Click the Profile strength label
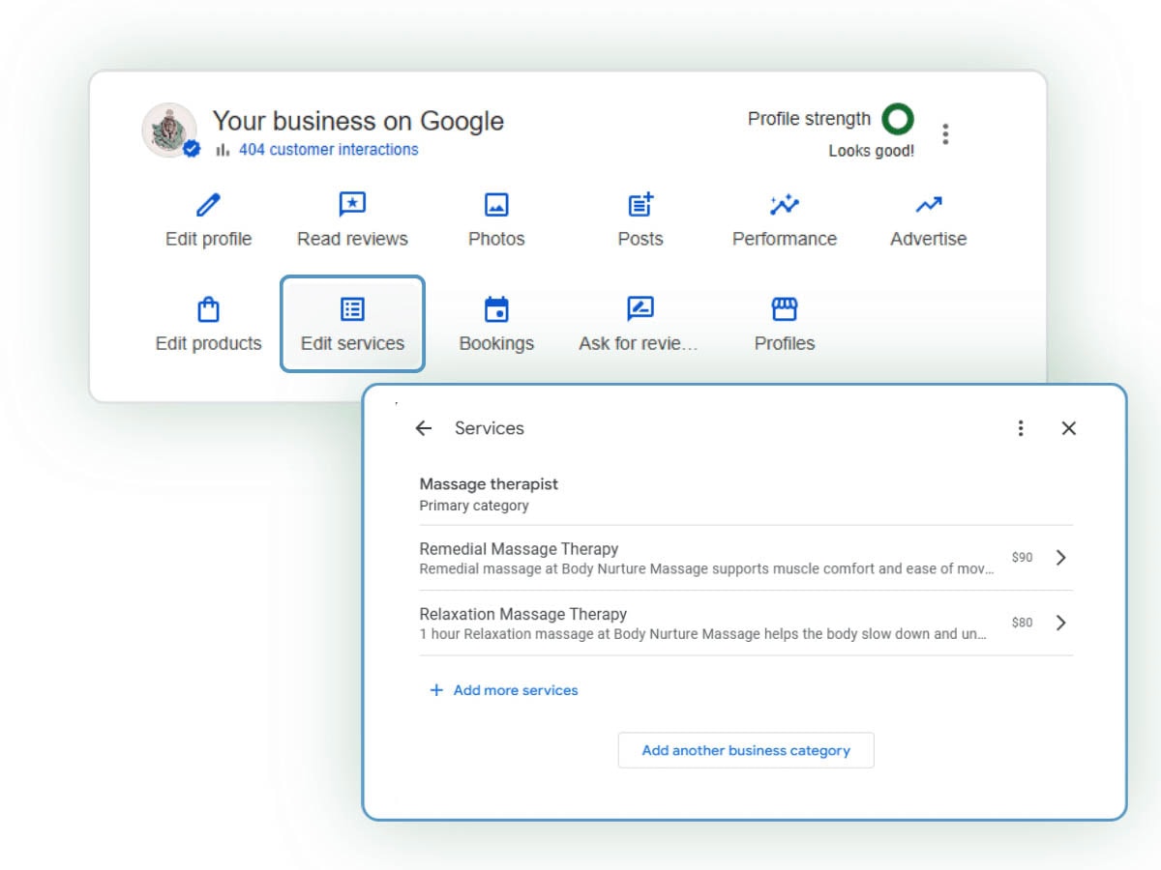 pos(809,119)
